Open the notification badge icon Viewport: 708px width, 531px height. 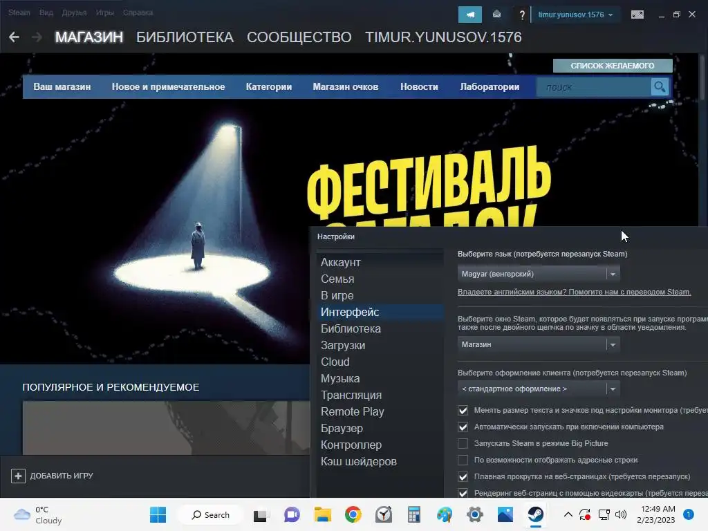(688, 514)
